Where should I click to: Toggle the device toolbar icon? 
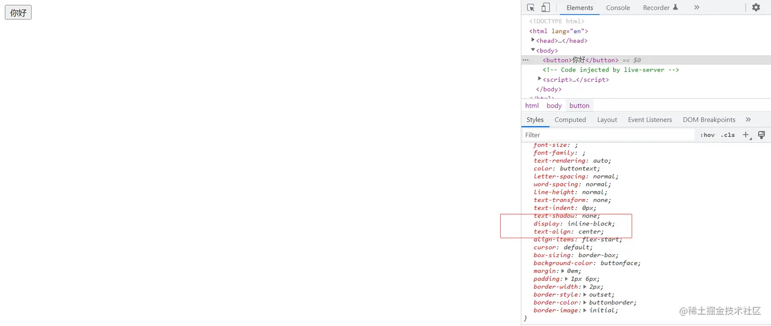(x=546, y=8)
